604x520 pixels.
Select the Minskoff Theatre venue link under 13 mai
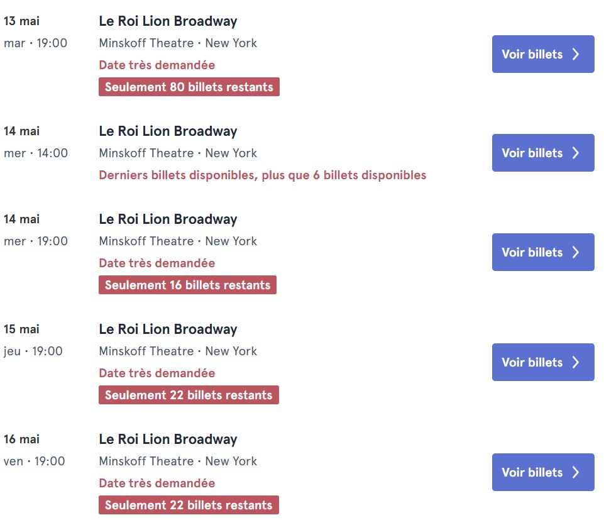coord(146,43)
